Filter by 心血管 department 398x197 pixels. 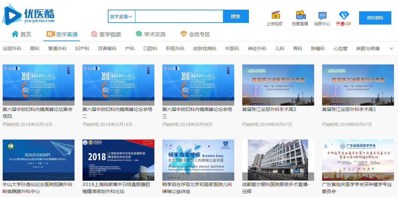click(340, 49)
